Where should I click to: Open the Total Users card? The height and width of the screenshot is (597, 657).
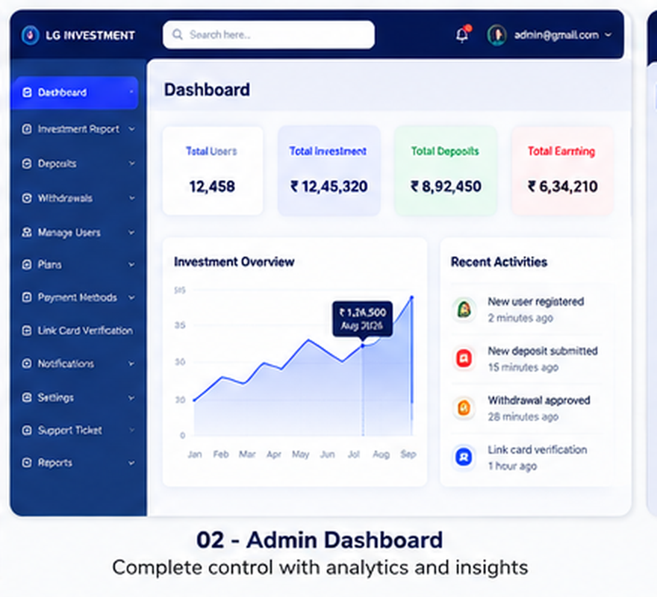(x=213, y=171)
